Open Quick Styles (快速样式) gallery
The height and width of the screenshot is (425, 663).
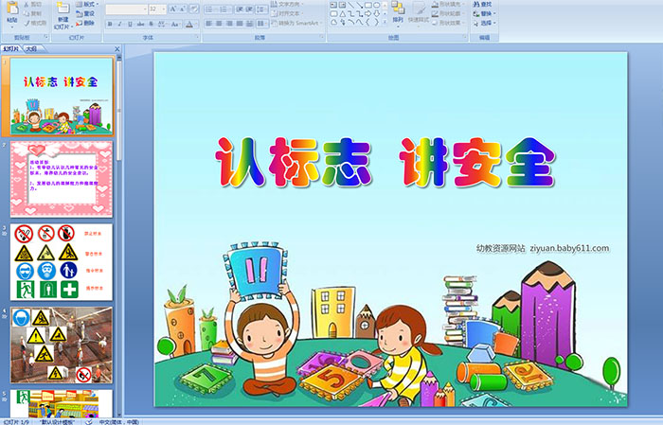419,12
